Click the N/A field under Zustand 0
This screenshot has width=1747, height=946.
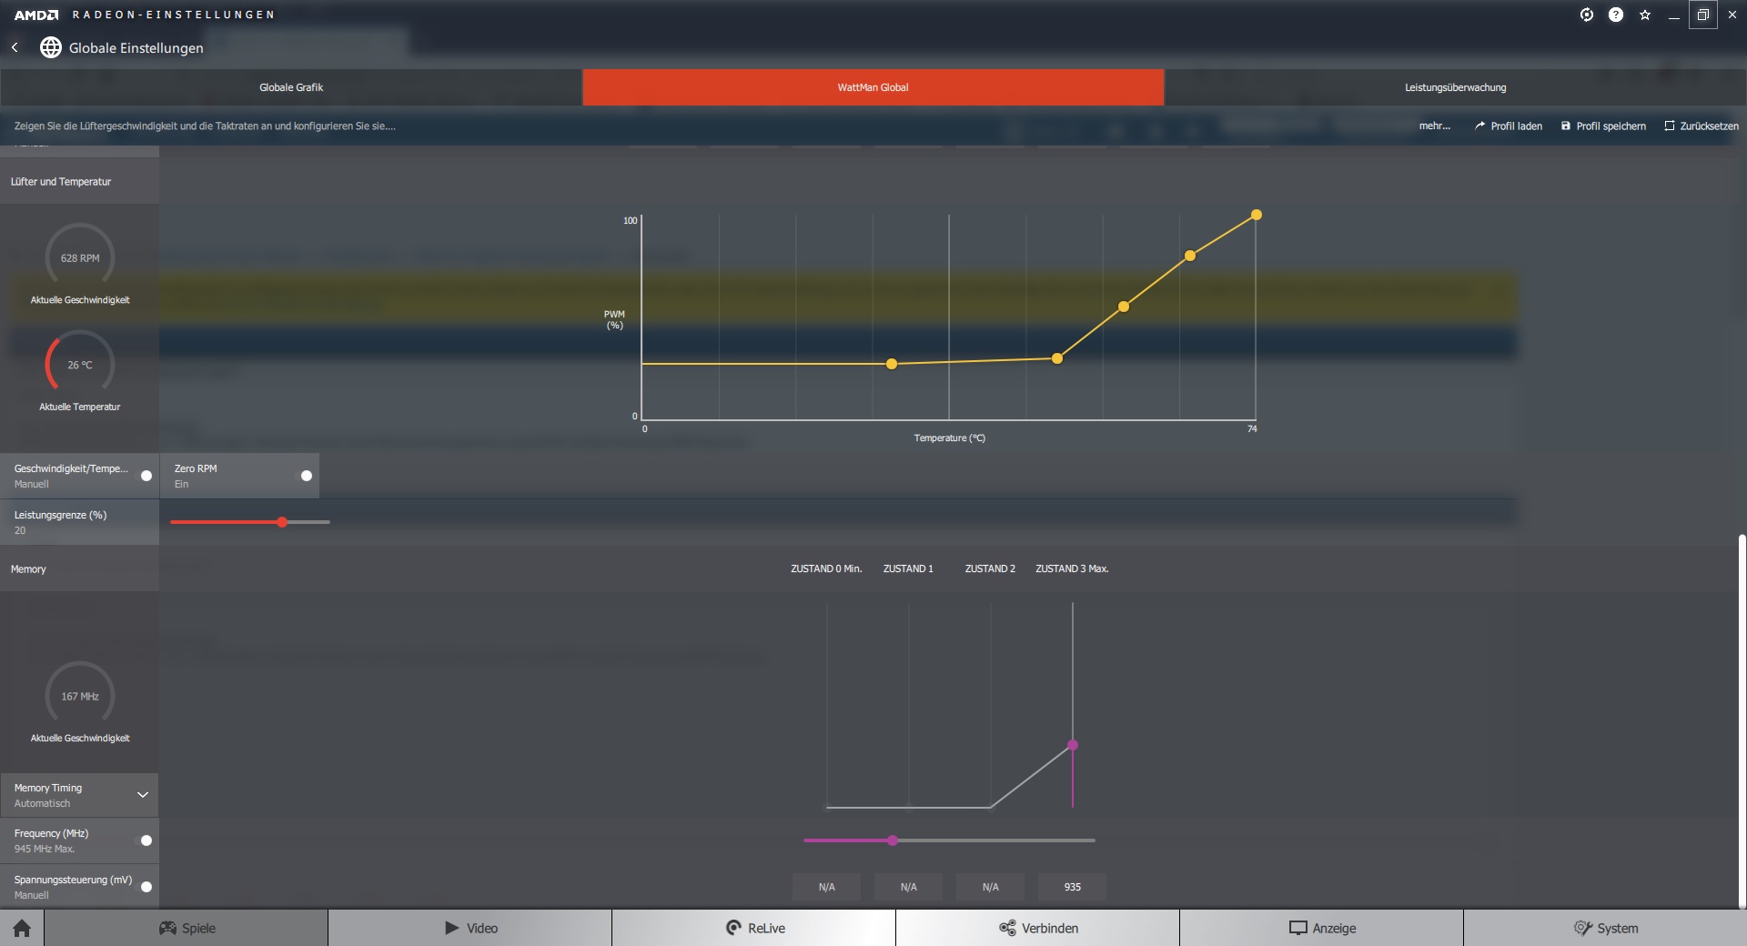point(827,887)
